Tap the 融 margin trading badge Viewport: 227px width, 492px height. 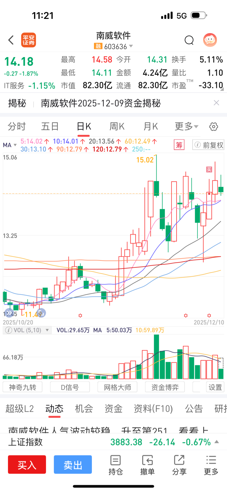coord(98,46)
